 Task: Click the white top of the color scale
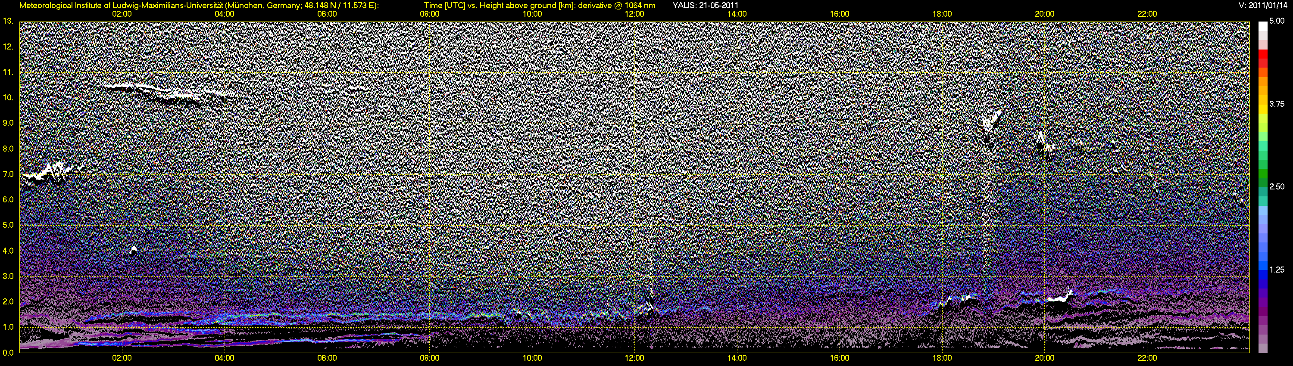click(x=1262, y=27)
